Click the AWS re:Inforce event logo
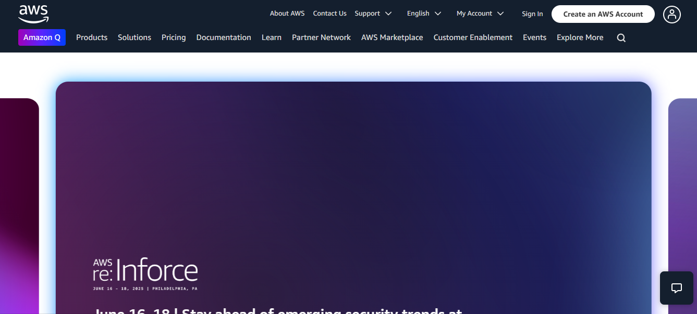697x314 pixels. tap(145, 273)
